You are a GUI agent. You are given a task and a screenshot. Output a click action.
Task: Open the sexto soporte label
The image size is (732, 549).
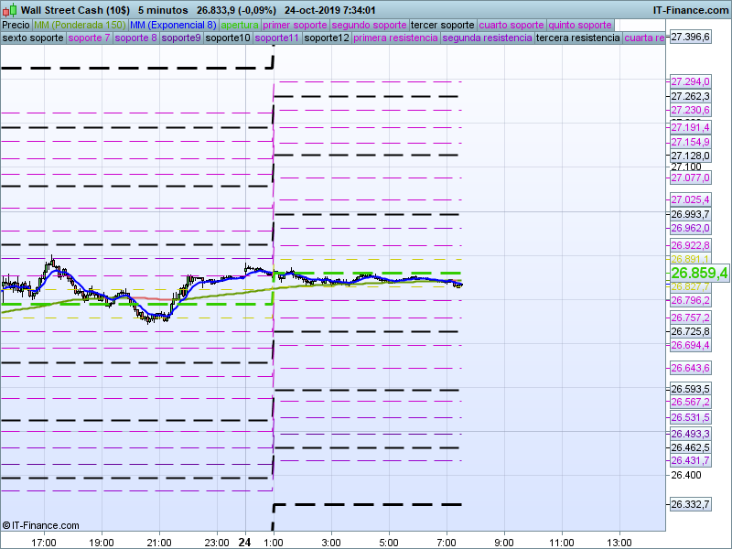coord(33,38)
